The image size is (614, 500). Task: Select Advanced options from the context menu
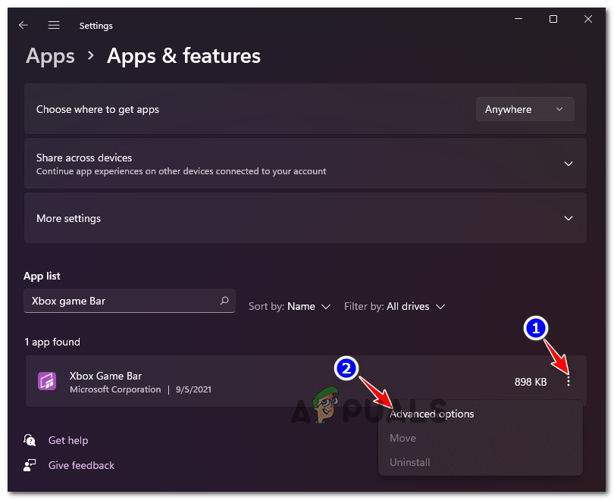[x=431, y=414]
